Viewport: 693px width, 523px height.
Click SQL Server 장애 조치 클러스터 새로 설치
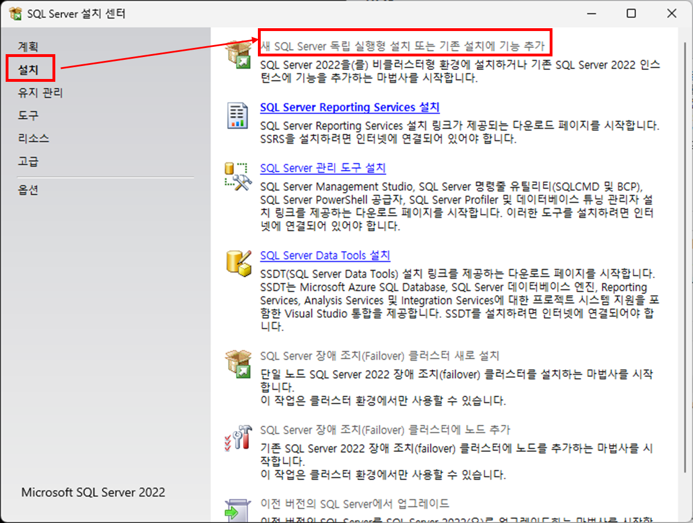point(380,356)
